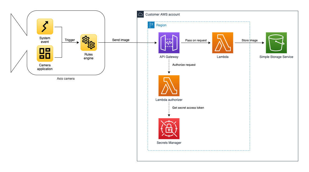The height and width of the screenshot is (172, 309).
Task: Click the 'Pass on request' label
Action: point(196,41)
